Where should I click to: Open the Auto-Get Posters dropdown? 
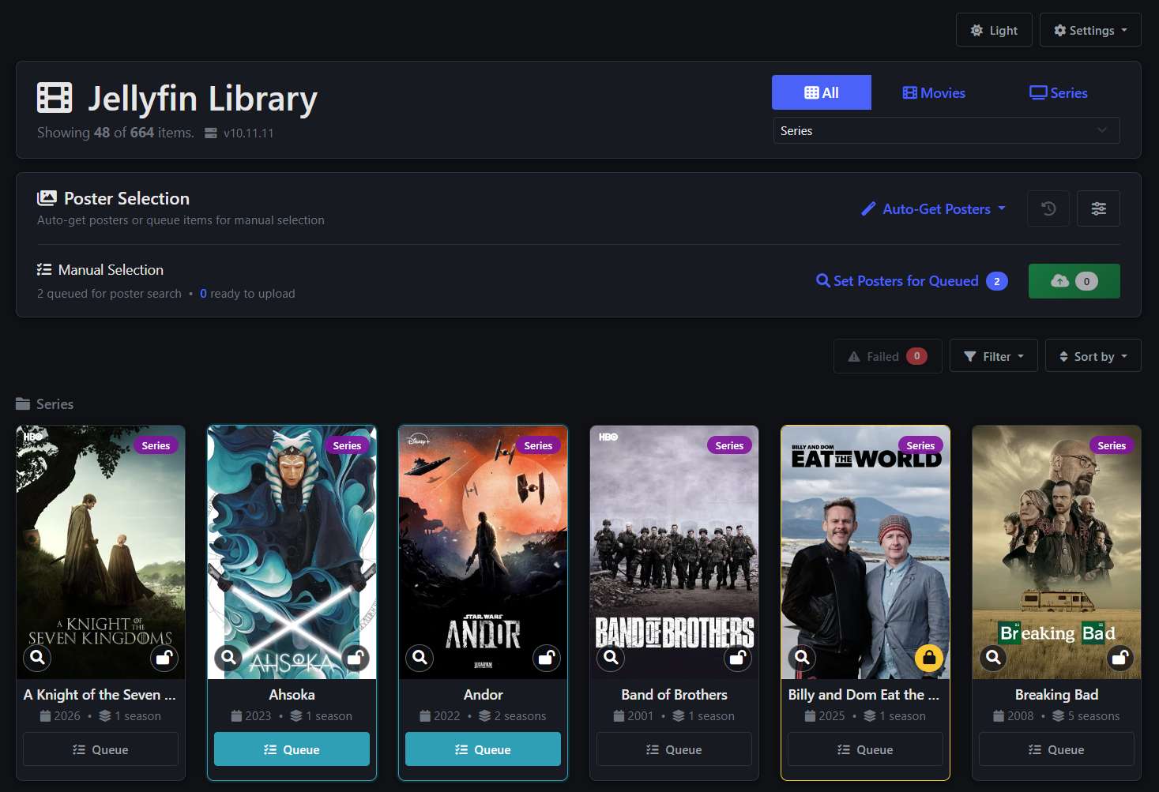click(x=934, y=208)
